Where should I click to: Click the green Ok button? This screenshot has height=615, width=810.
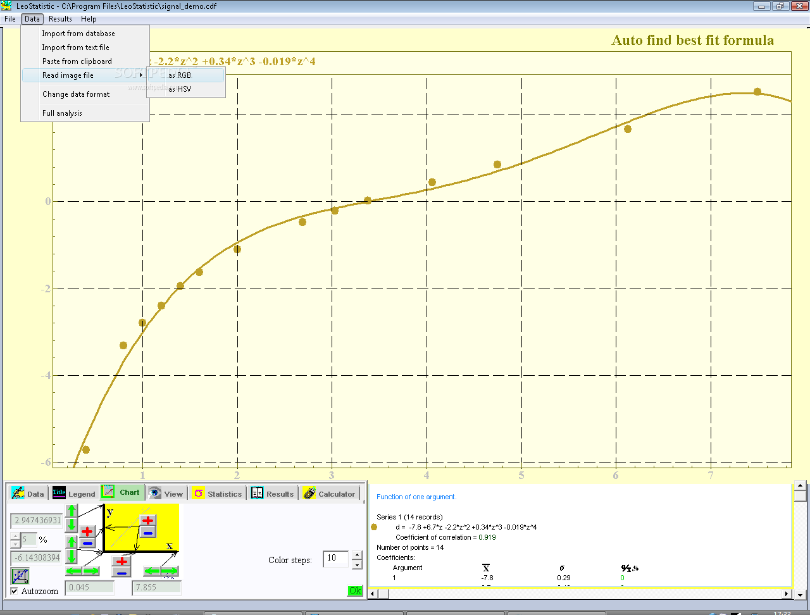point(355,590)
